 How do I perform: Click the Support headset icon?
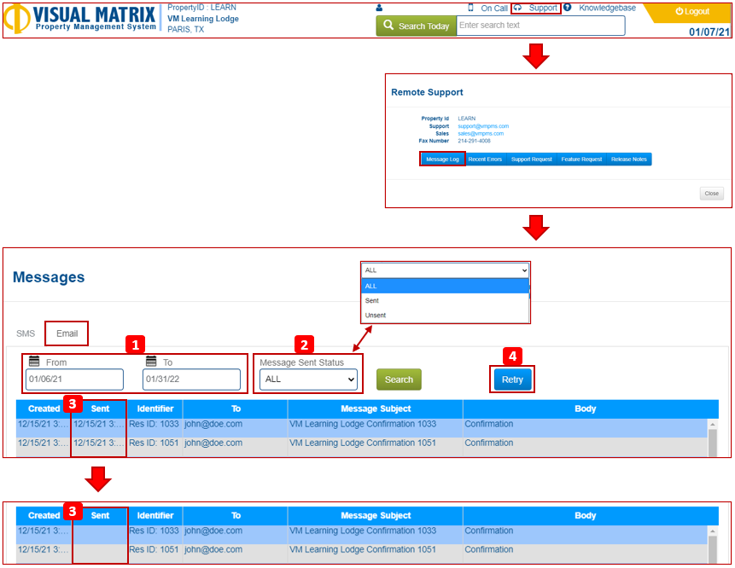click(517, 8)
